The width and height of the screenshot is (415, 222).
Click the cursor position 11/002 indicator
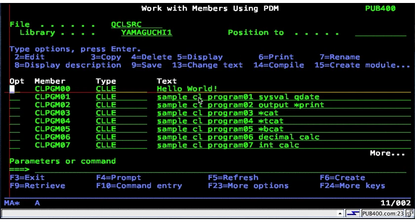click(x=395, y=203)
